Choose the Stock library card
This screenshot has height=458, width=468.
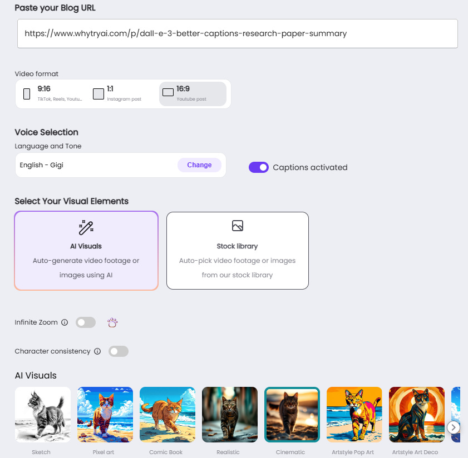point(237,251)
